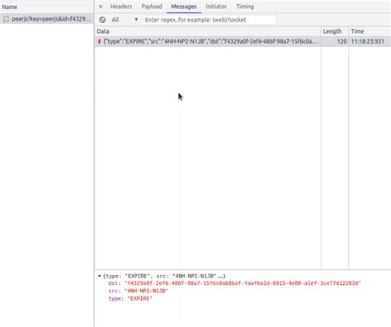Click the red received-message arrow icon
This screenshot has height=327, width=391.
(x=99, y=41)
